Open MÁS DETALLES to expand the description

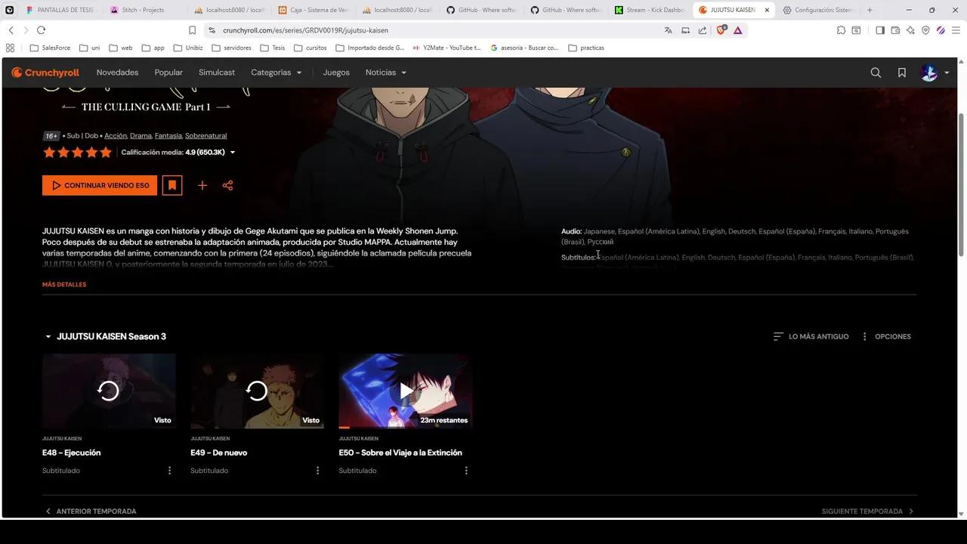[x=63, y=284]
